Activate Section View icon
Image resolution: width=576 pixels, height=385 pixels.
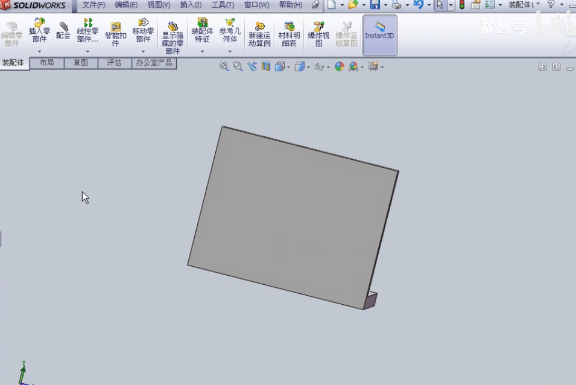point(266,66)
